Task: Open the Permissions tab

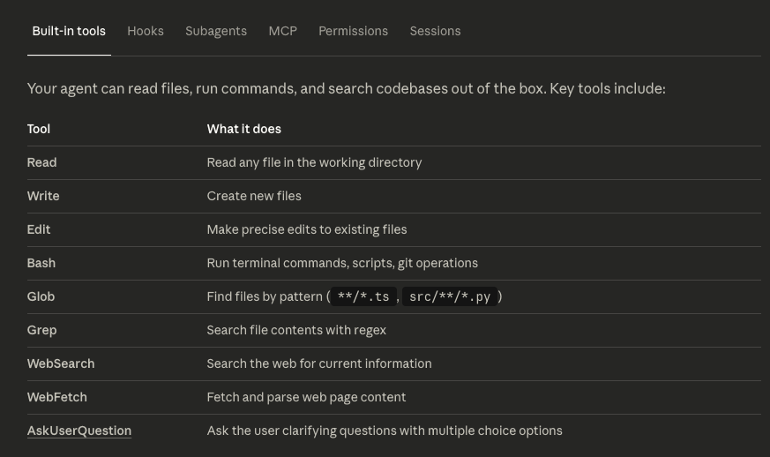Action: (353, 31)
